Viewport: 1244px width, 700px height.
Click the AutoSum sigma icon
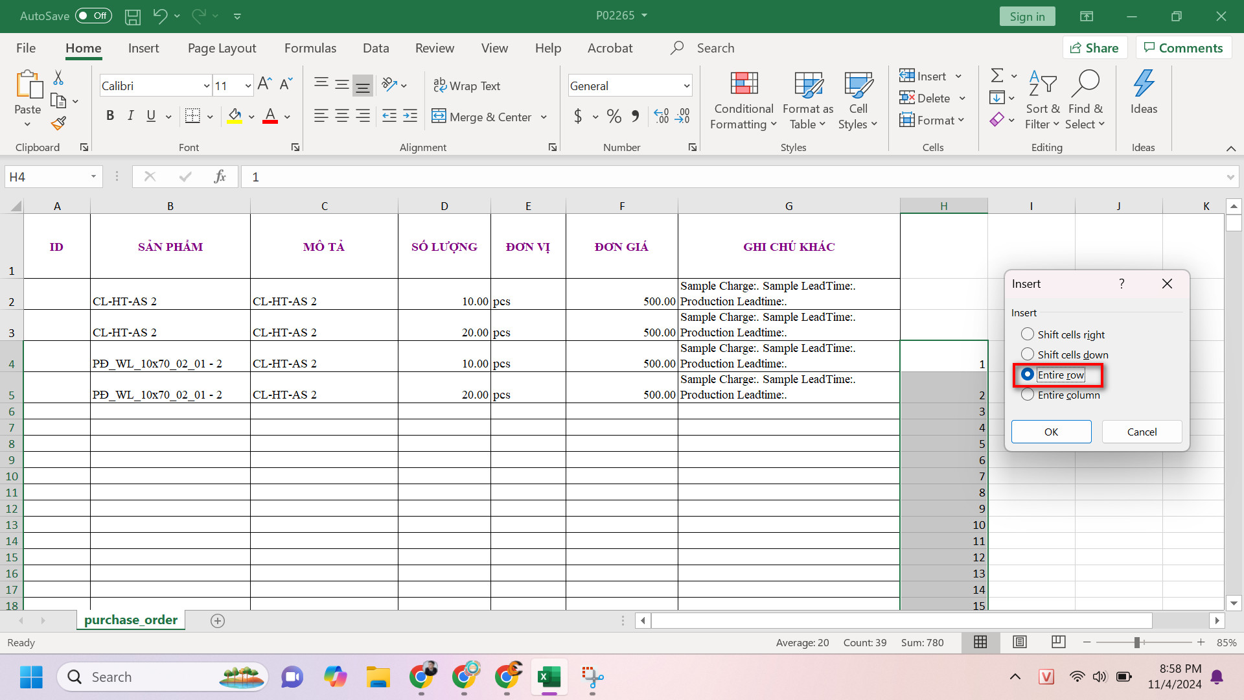(997, 76)
